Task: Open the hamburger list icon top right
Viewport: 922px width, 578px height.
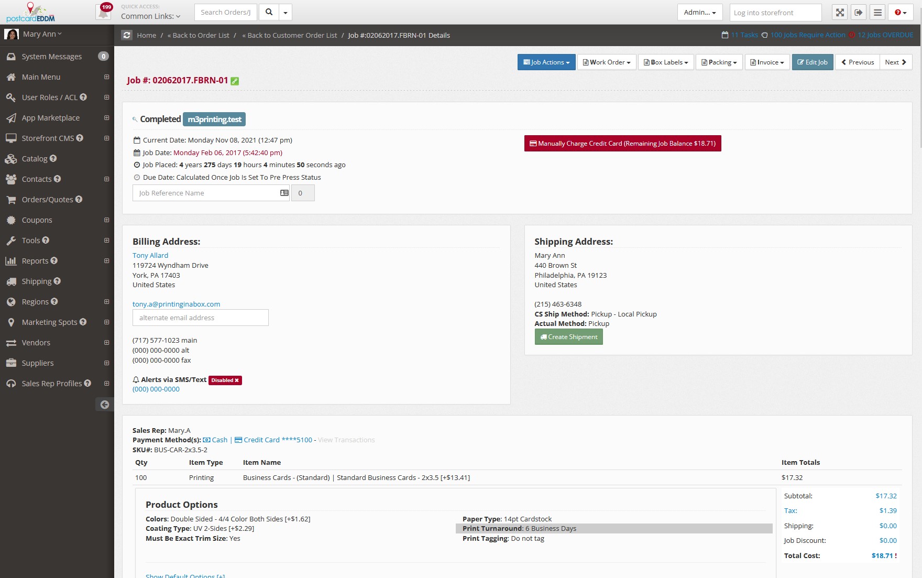Action: (x=877, y=12)
